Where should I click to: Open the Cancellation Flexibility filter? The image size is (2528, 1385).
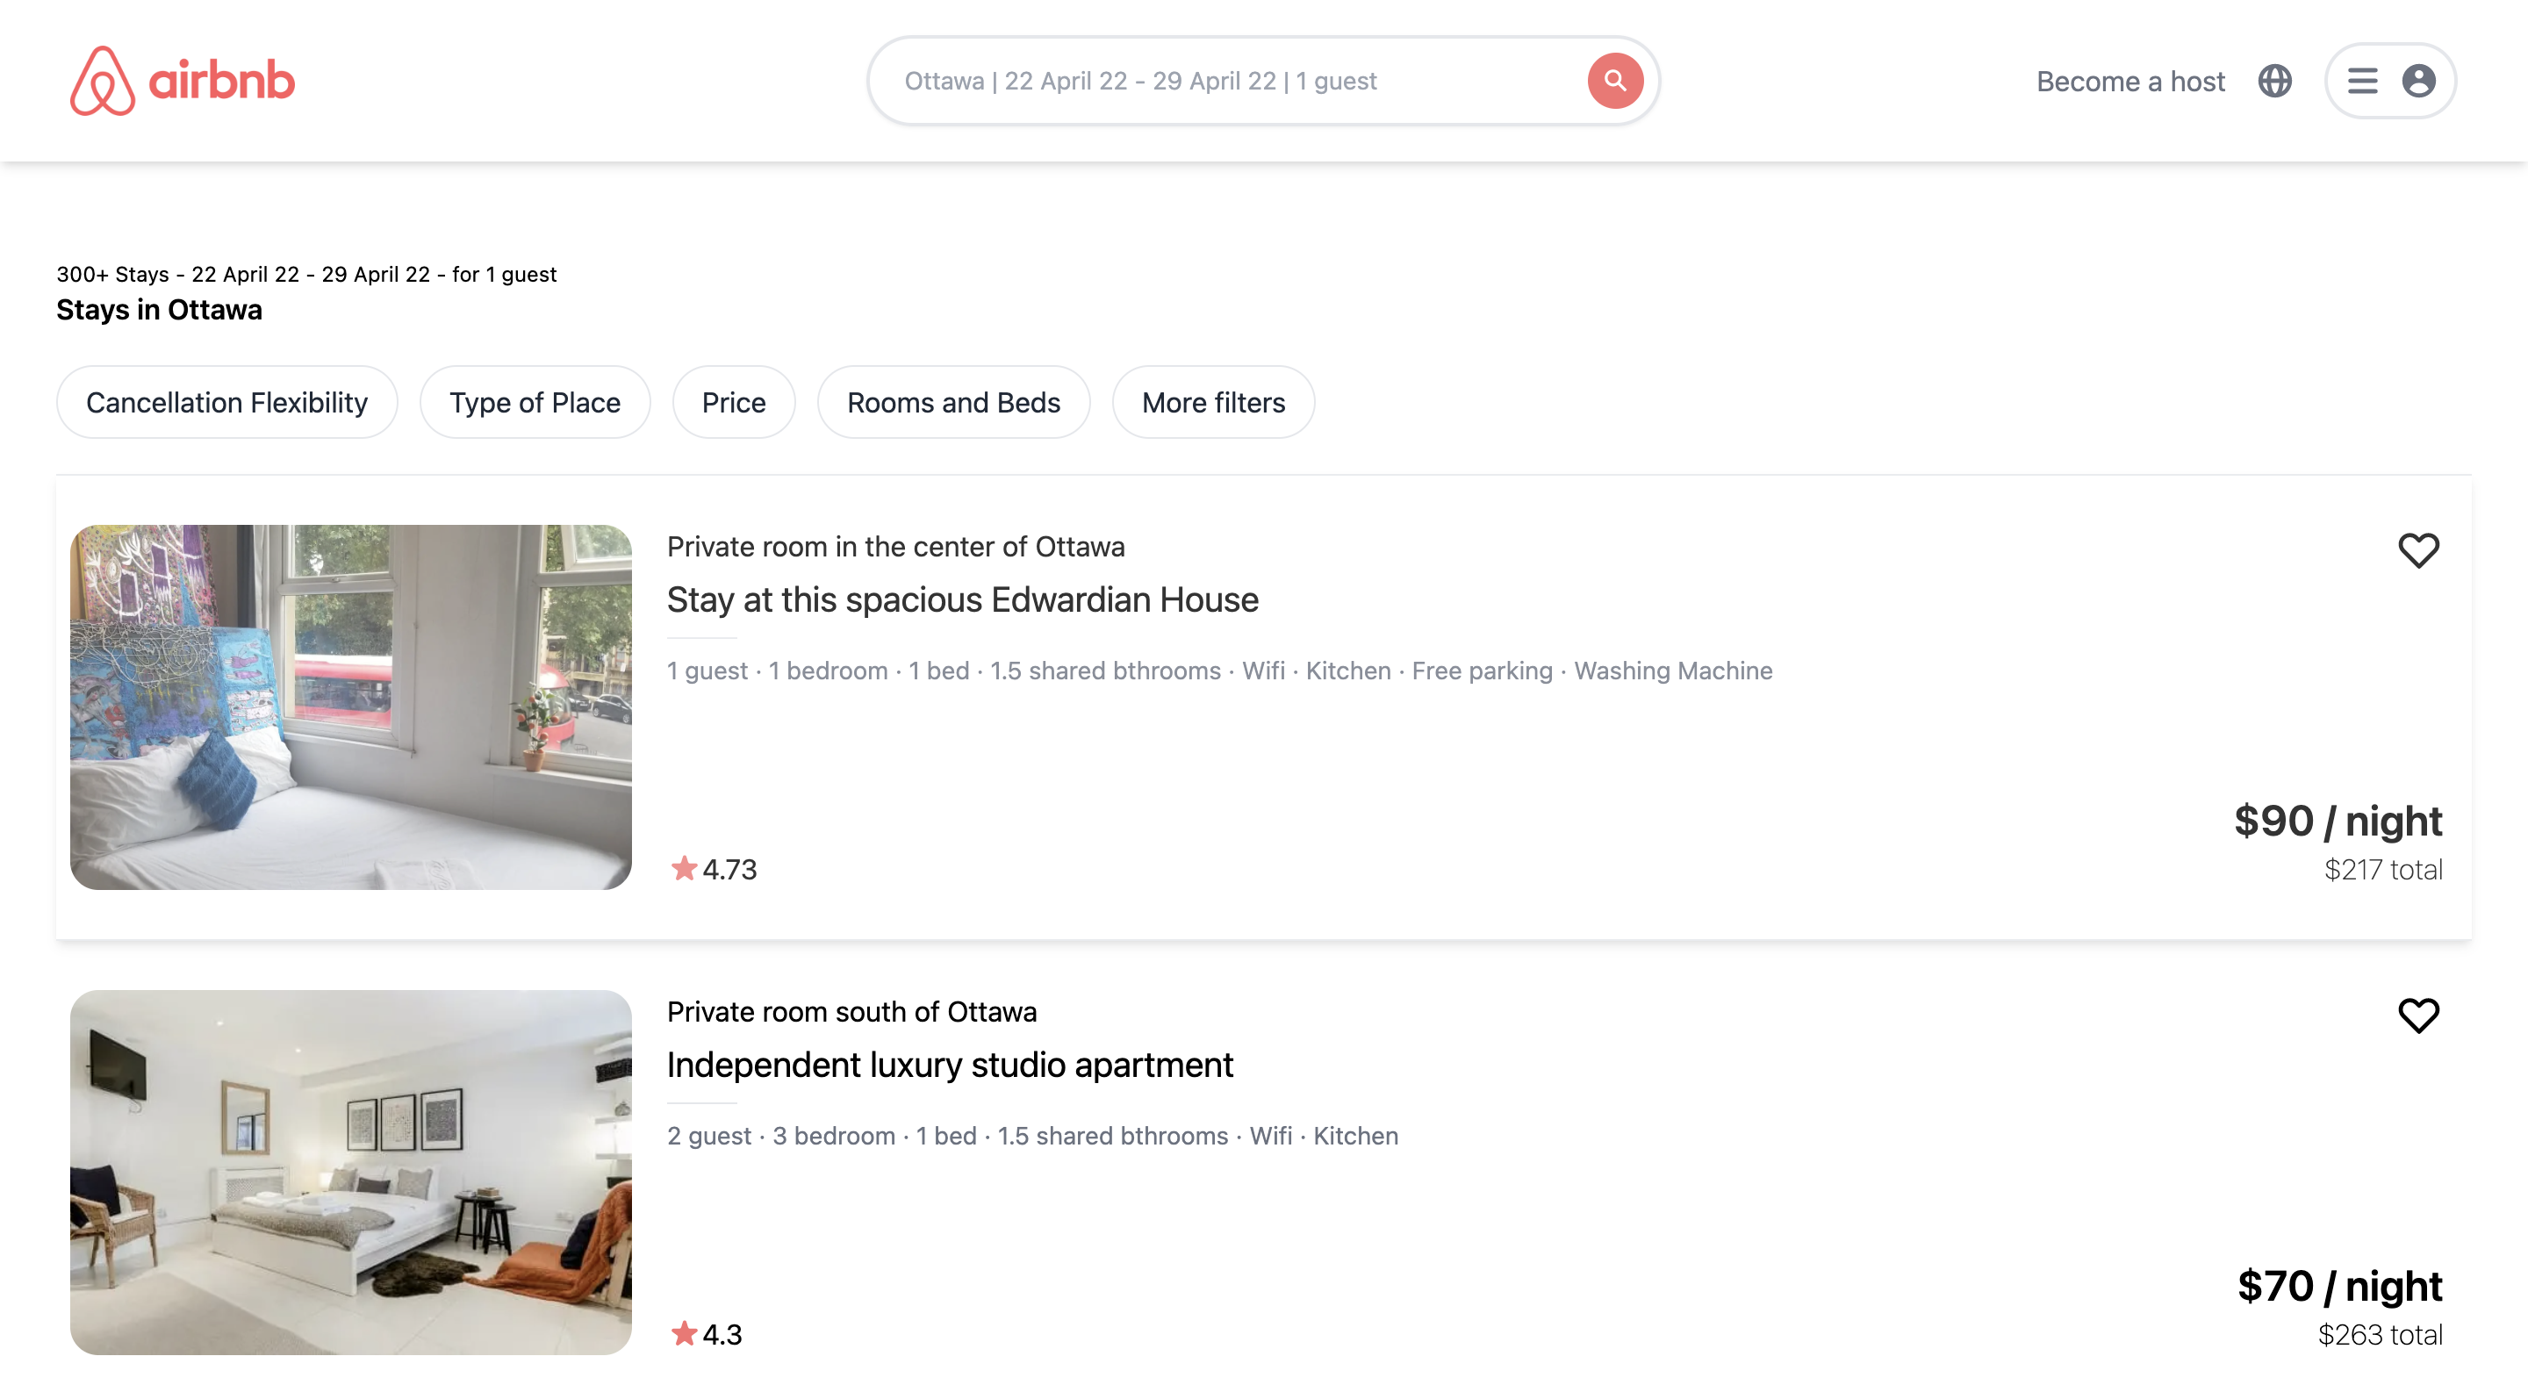[226, 403]
